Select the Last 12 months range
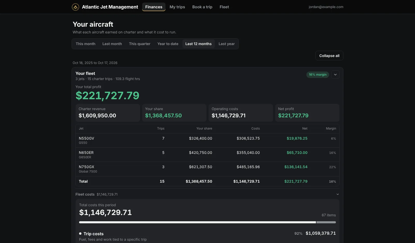Screen dimensions: 415x243 tap(198, 44)
